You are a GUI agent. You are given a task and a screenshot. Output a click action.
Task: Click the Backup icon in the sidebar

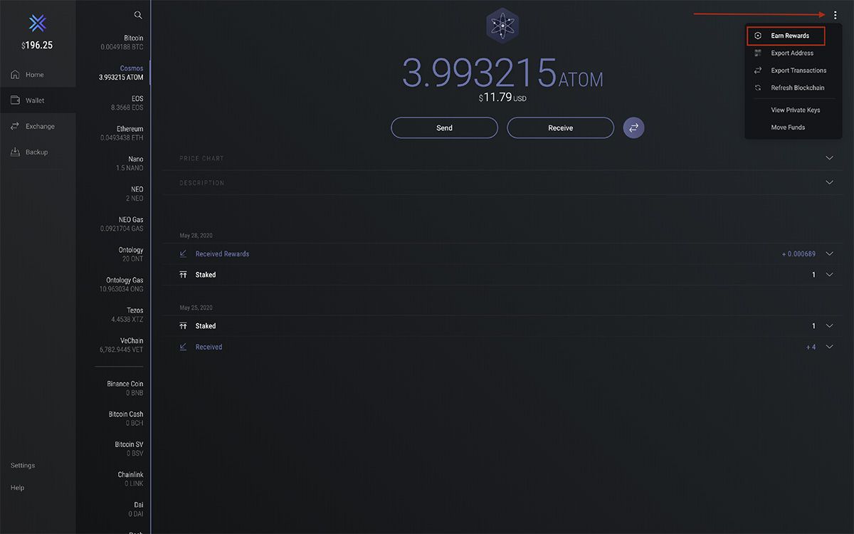pyautogui.click(x=15, y=152)
